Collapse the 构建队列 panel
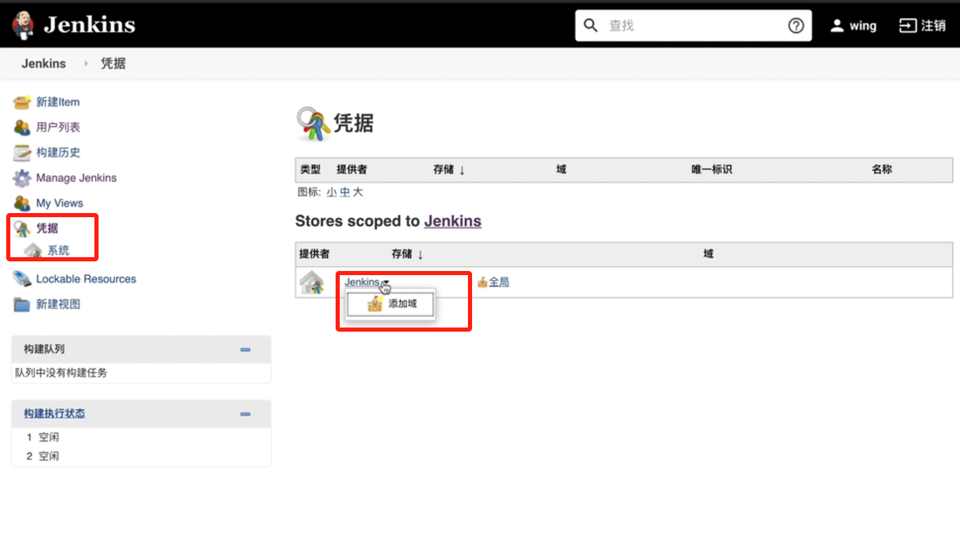This screenshot has width=960, height=533. 245,350
